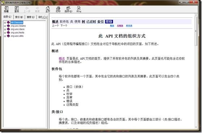
Task: Click the 接口（斜体） bullet item
Action: [x=75, y=87]
